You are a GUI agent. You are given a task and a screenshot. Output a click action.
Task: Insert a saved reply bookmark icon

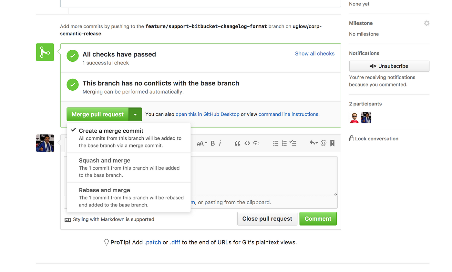click(x=332, y=143)
